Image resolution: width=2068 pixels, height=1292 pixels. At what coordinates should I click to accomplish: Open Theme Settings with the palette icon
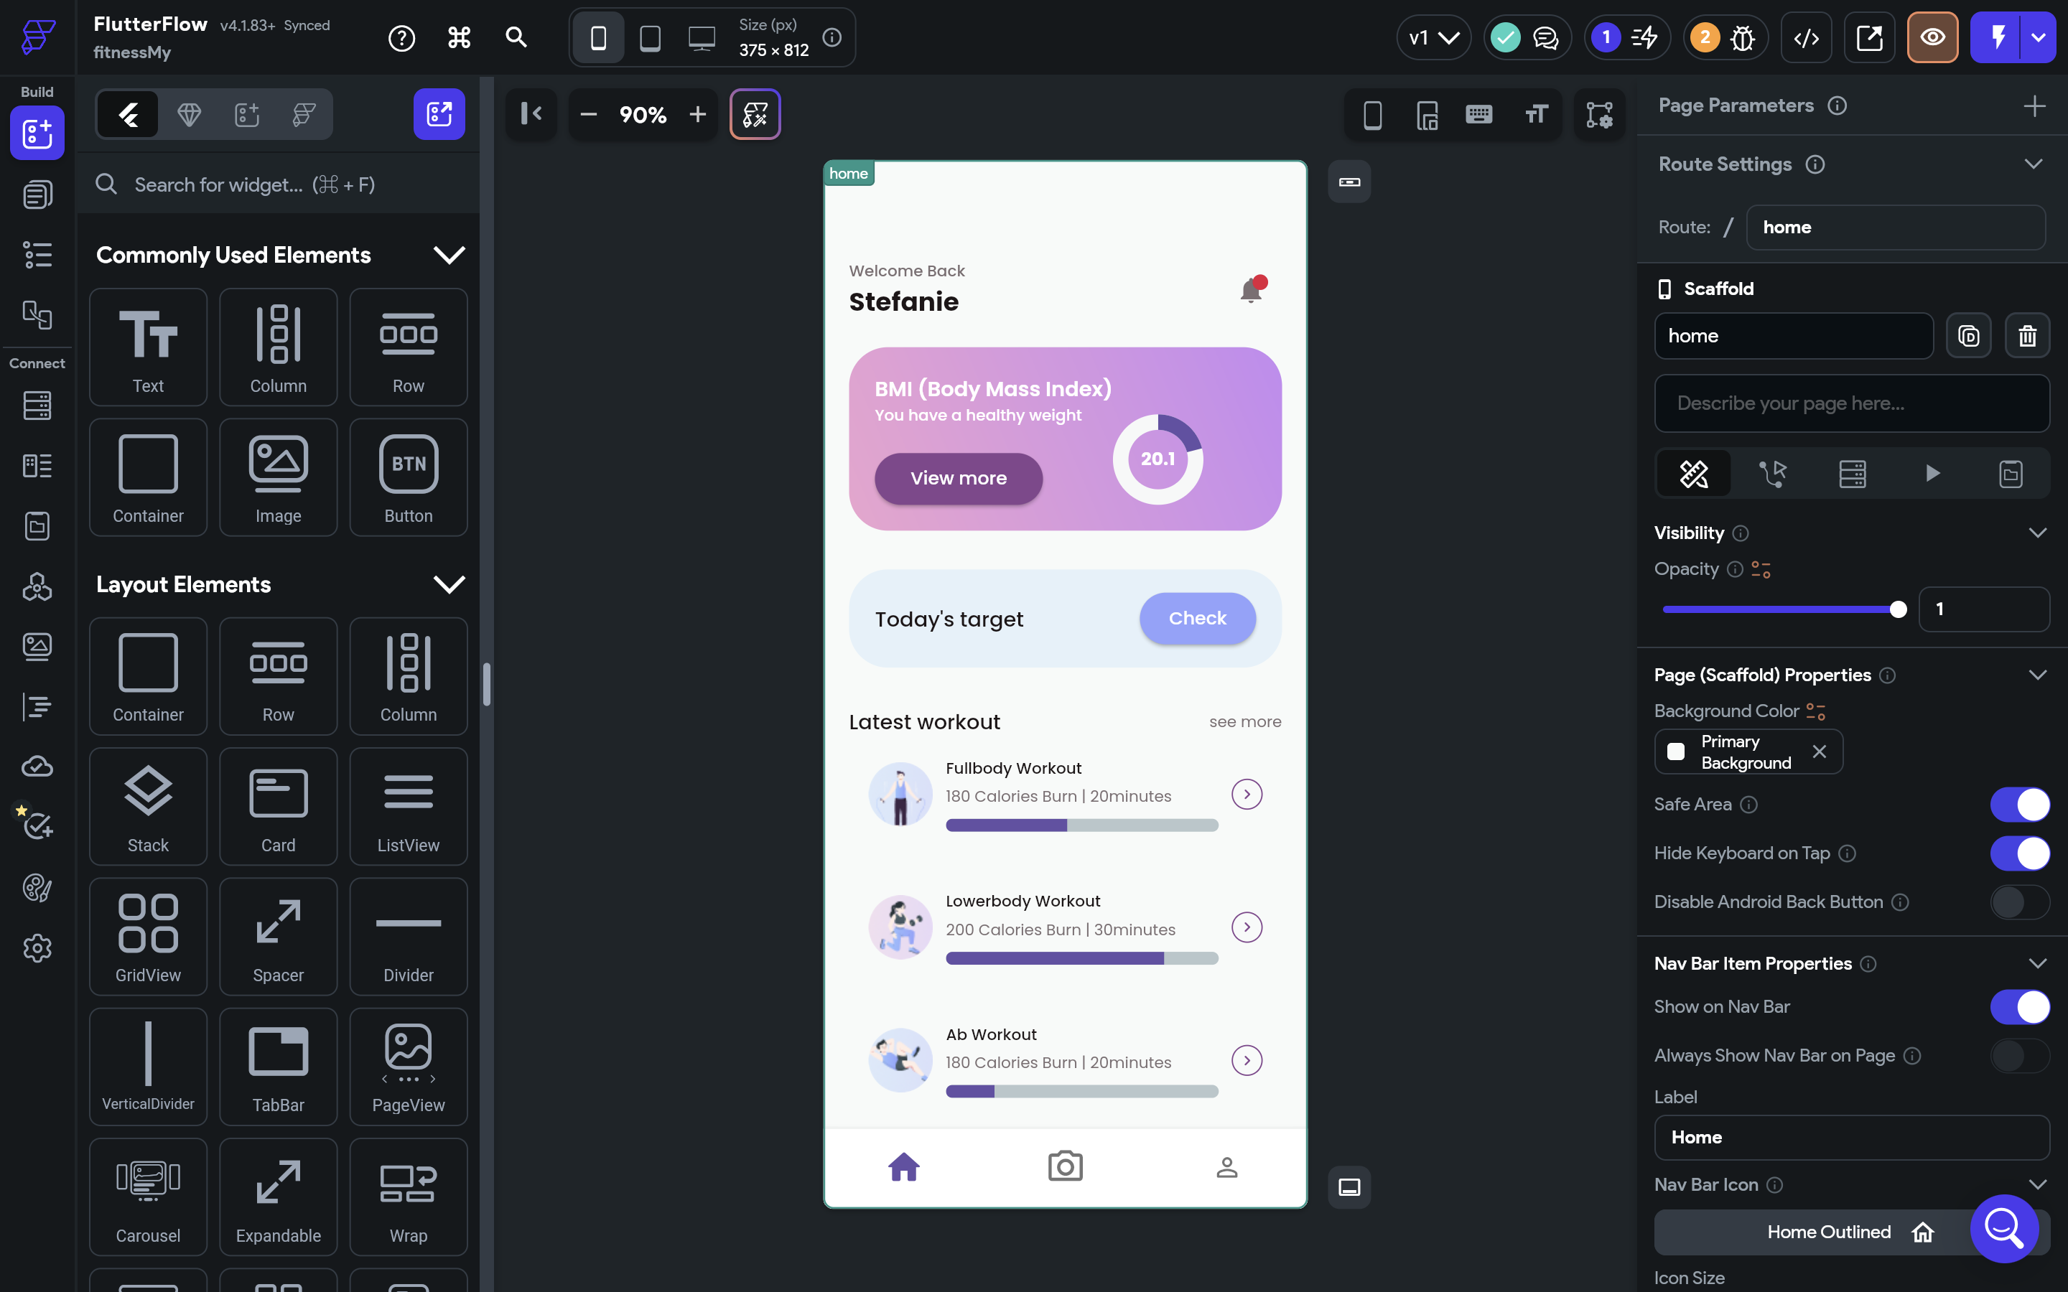[x=37, y=888]
